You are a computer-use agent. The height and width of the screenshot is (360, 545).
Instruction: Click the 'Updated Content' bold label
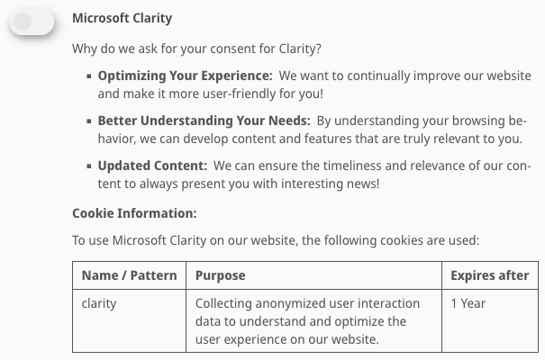(152, 166)
